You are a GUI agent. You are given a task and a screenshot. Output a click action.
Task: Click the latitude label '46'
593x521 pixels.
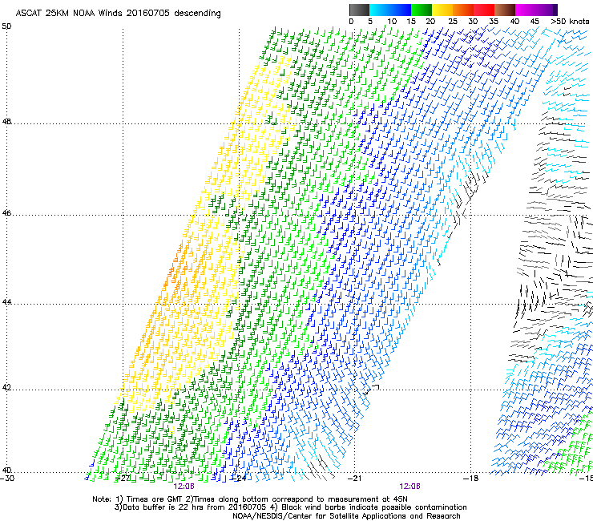[6, 213]
